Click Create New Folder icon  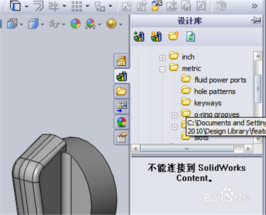(173, 36)
